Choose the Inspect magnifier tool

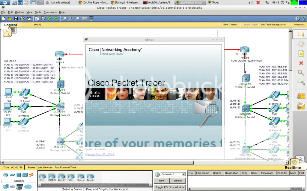301,73
